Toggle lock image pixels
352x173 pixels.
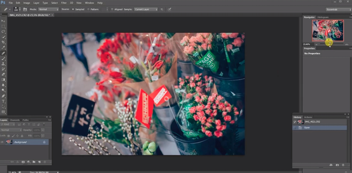pyautogui.click(x=13, y=136)
